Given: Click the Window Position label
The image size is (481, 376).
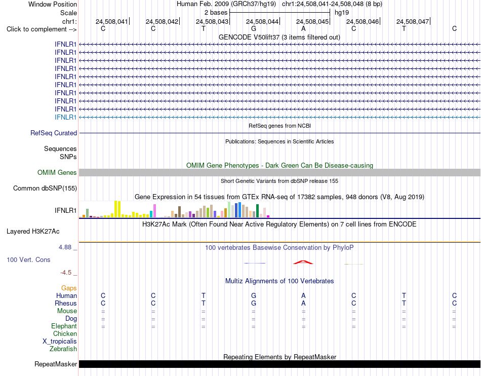Looking at the screenshot, I should click(x=53, y=4).
